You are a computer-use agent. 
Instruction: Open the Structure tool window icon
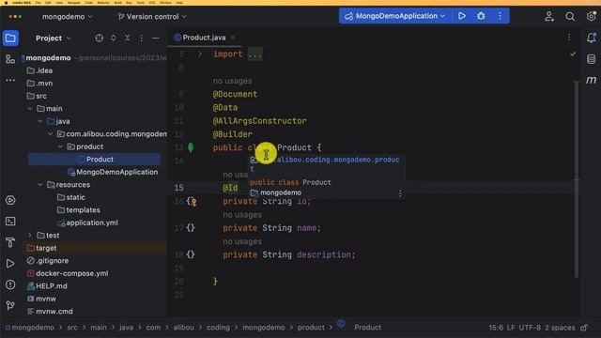(10, 59)
